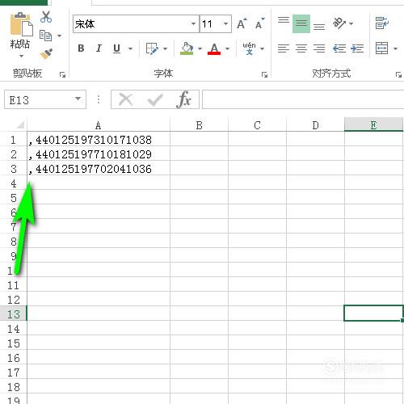Click the decrease indent icon
404x404 pixels.
point(339,48)
